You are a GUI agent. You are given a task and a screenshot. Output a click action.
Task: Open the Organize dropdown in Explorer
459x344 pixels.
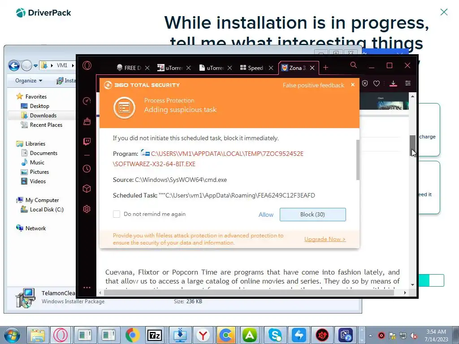click(29, 81)
